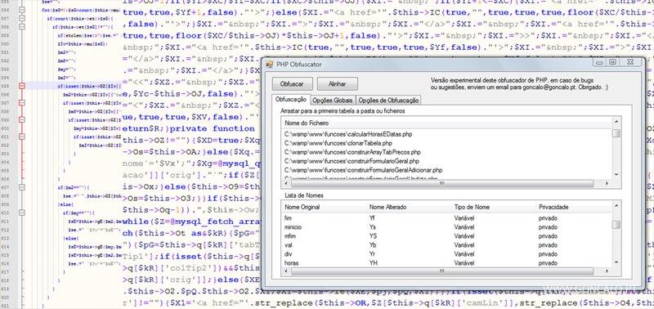Collapse the if($this->et[$sG] fold marker

point(22,27)
